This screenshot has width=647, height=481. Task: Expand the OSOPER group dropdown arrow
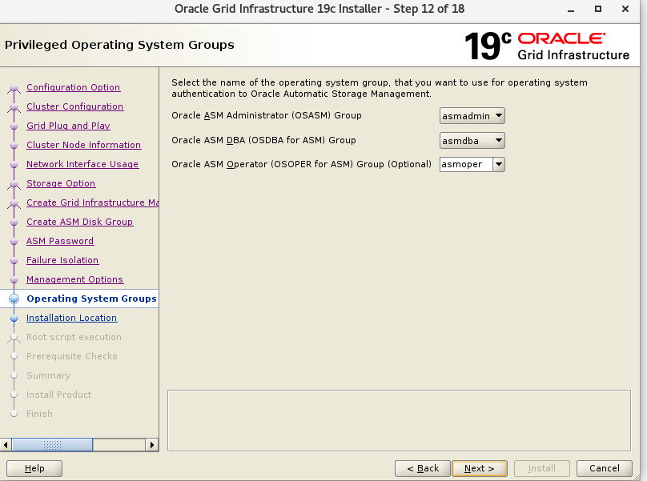click(499, 164)
